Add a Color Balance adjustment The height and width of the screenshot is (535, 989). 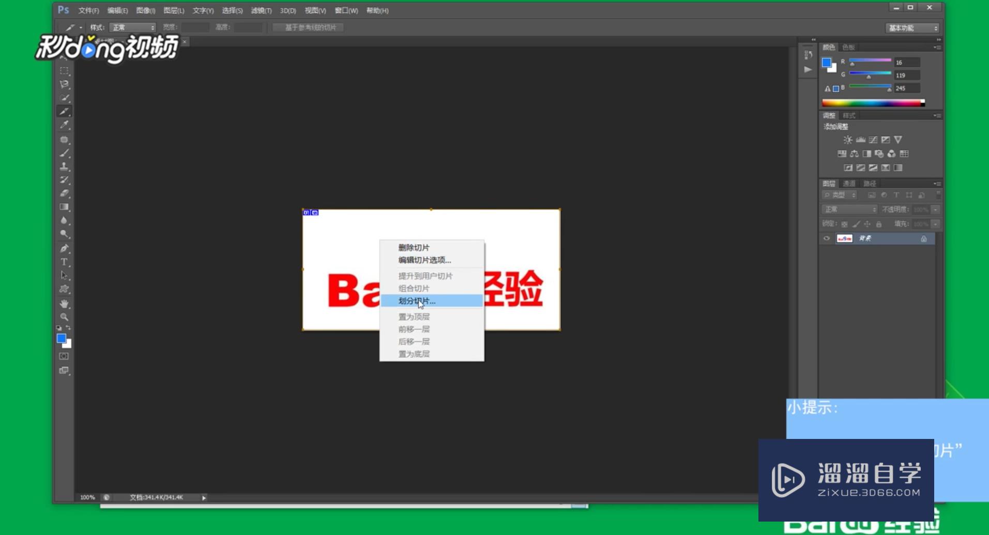tap(854, 154)
